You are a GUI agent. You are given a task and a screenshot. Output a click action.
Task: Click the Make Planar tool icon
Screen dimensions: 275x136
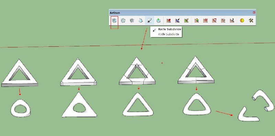(x=232, y=21)
